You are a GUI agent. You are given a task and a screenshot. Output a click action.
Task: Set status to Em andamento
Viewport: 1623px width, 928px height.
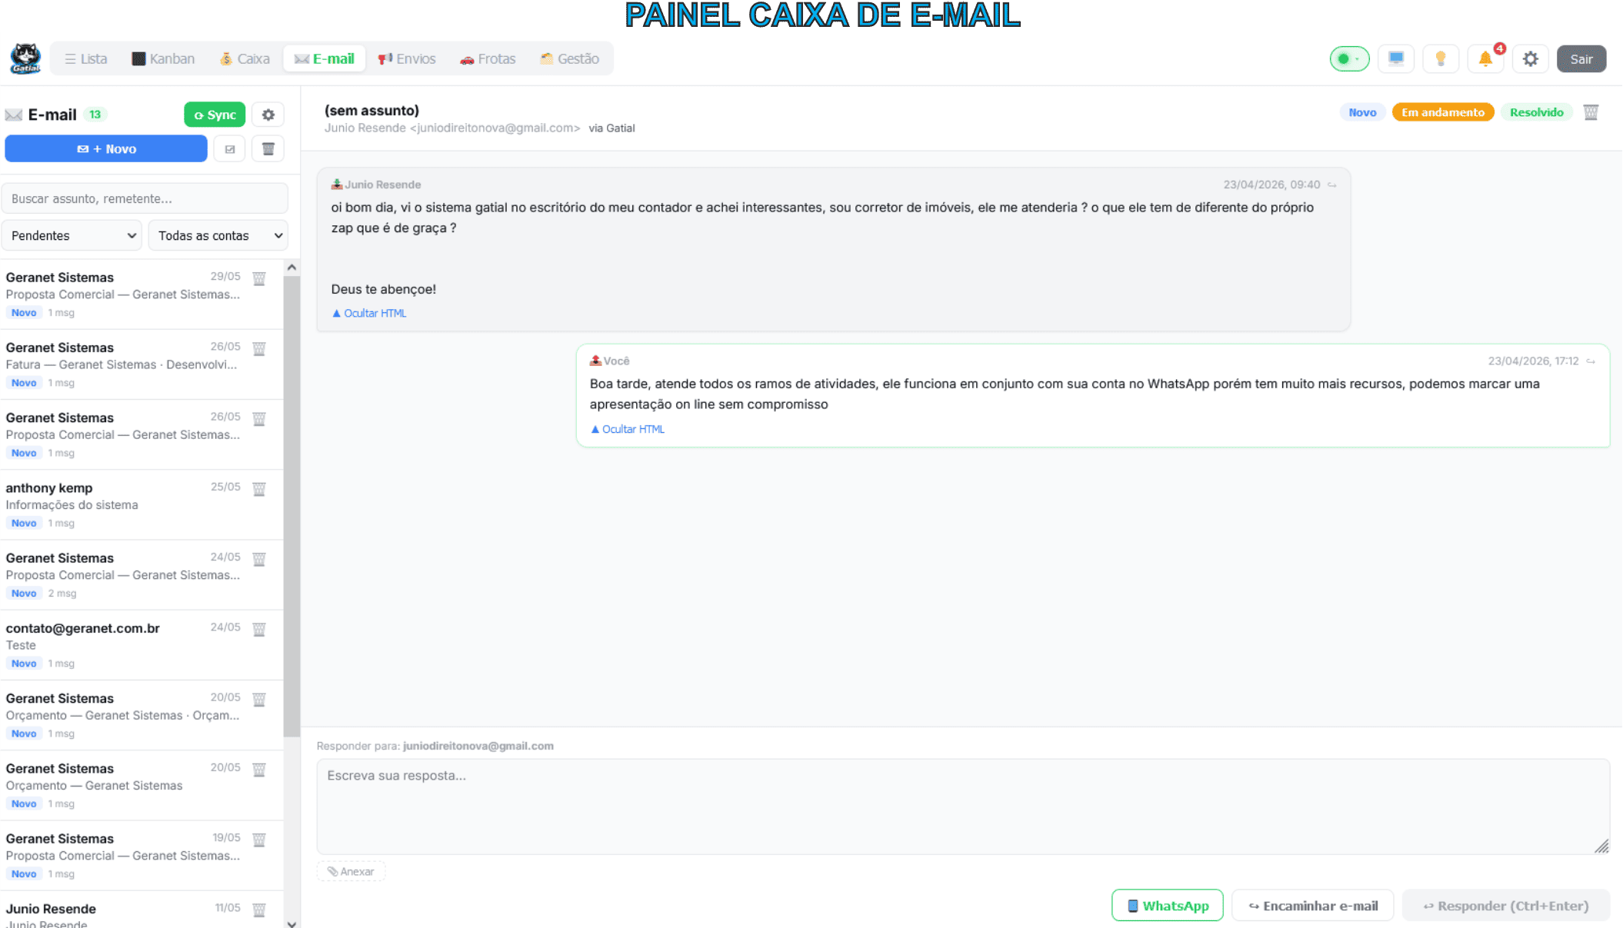tap(1443, 112)
